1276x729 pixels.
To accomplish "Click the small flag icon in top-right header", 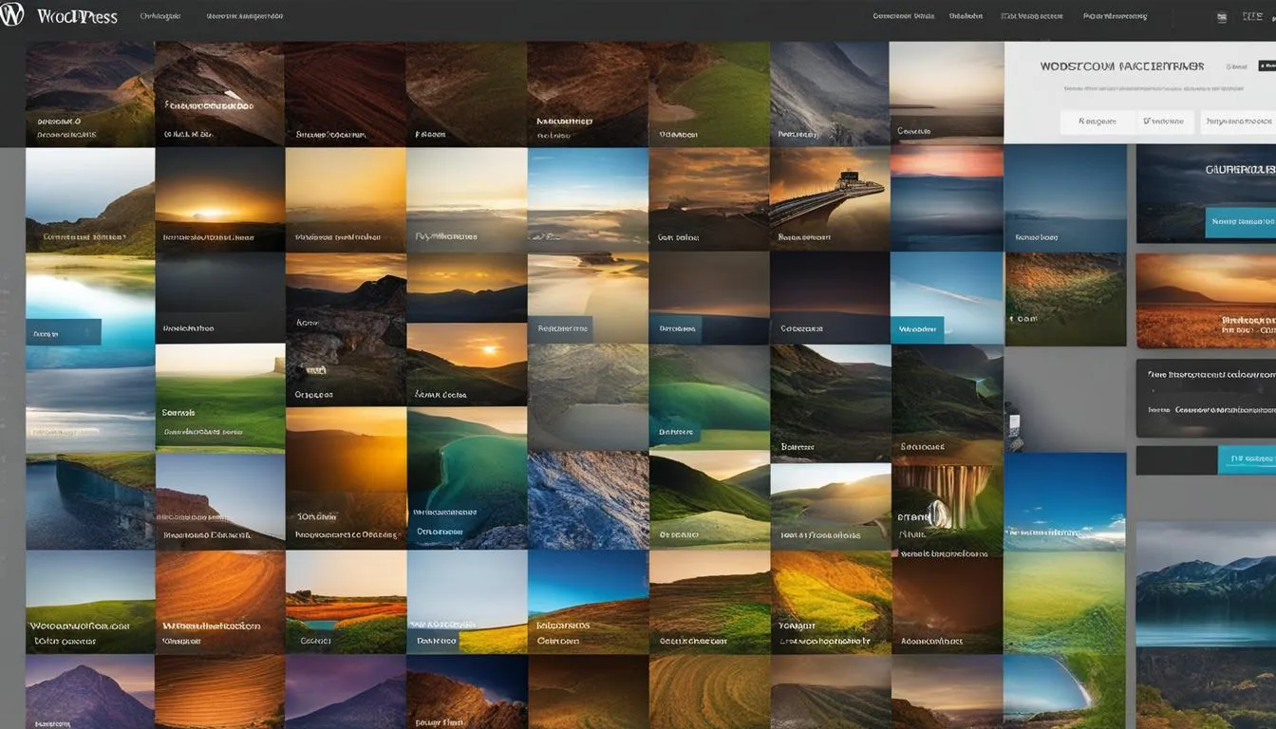I will tap(1221, 16).
